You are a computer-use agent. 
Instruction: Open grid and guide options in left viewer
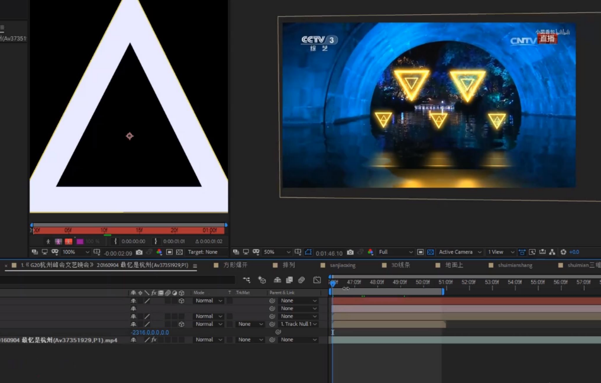[x=97, y=252]
